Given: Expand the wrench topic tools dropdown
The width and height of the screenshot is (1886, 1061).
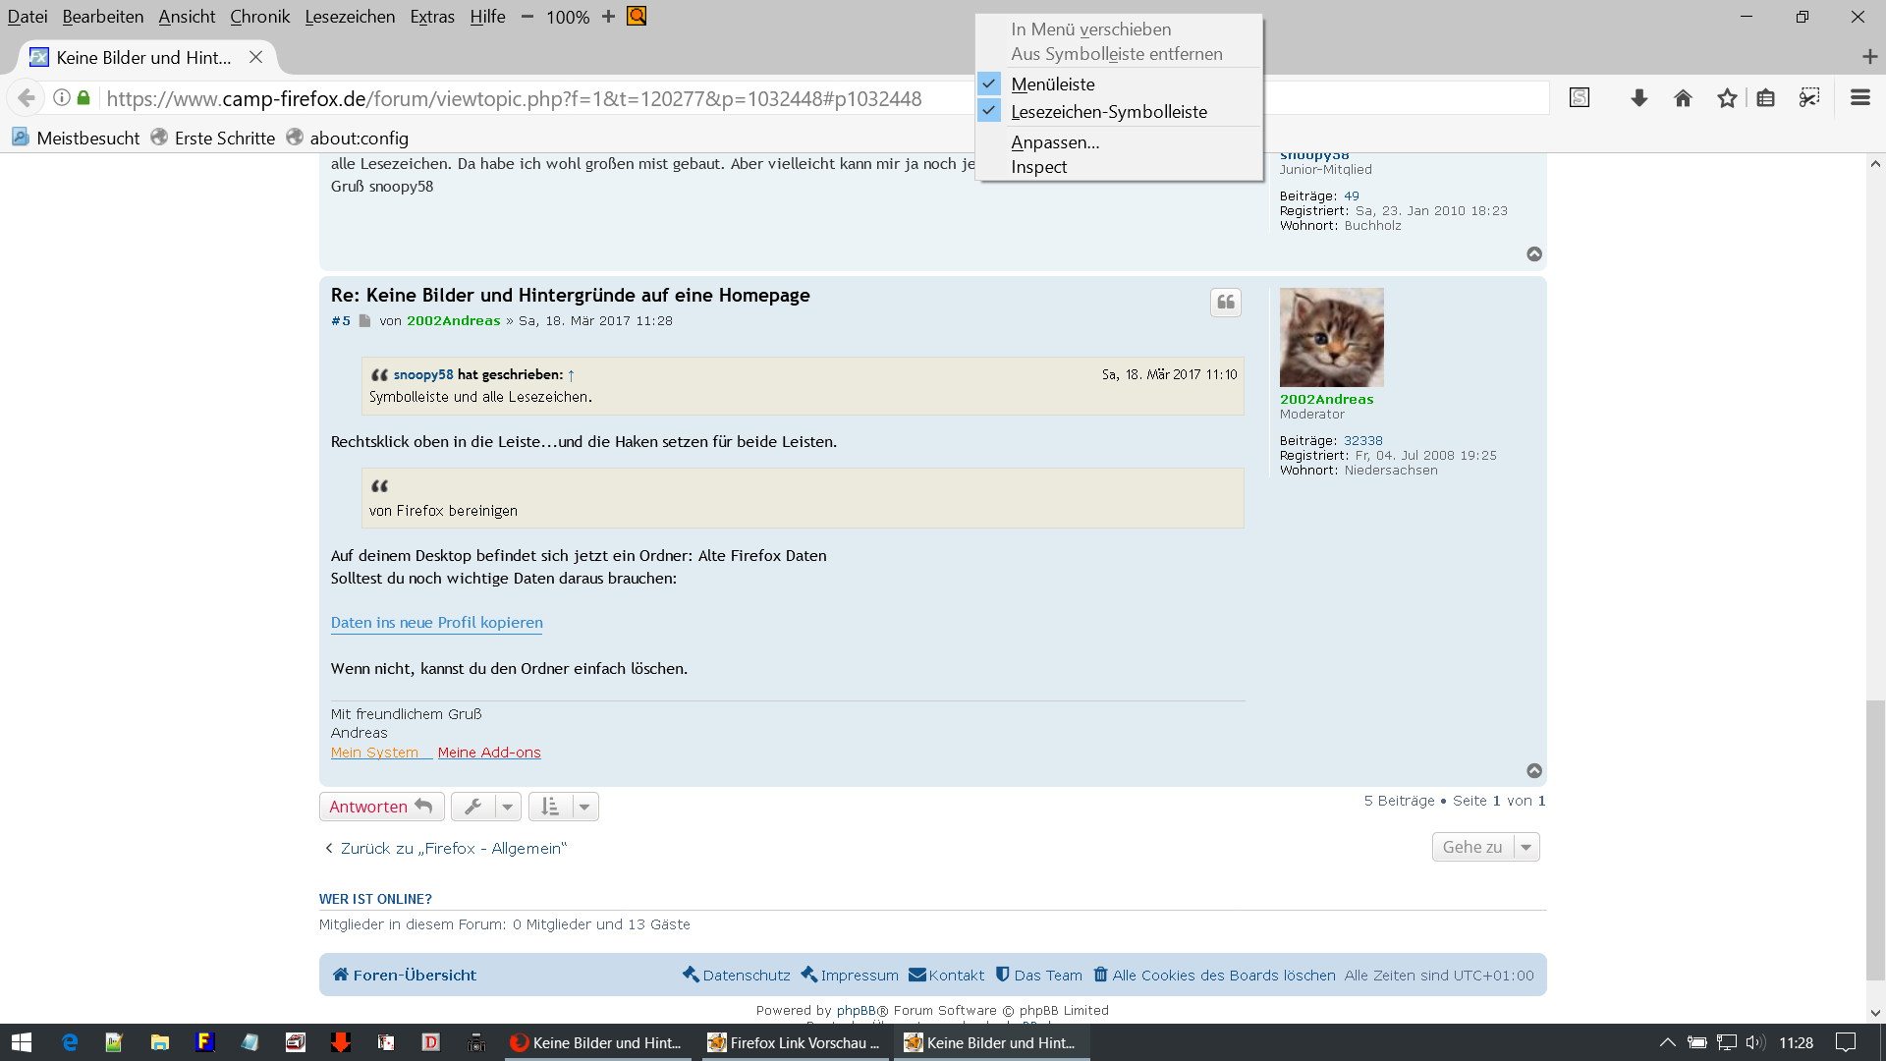Looking at the screenshot, I should 507,807.
